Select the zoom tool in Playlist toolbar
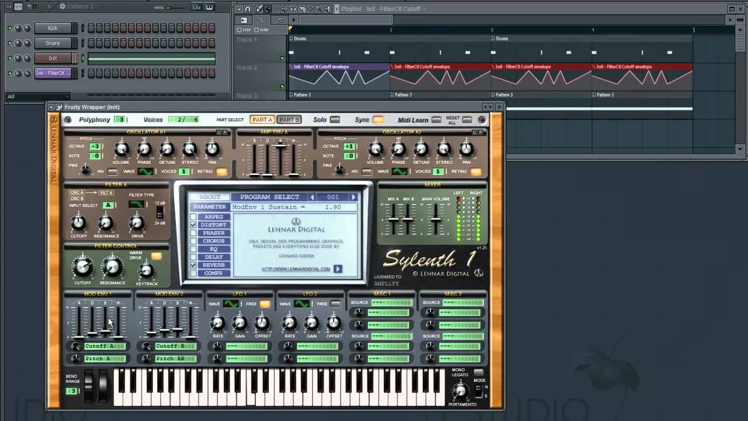Screen dimensions: 748x421 pos(319,9)
